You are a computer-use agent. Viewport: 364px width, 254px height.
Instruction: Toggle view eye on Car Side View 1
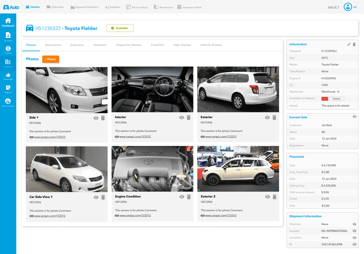96,197
